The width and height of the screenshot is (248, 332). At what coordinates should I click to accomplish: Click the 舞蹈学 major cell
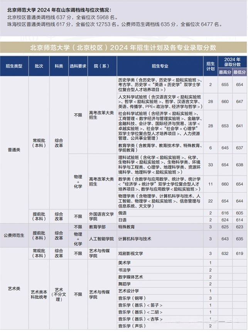[160, 284]
